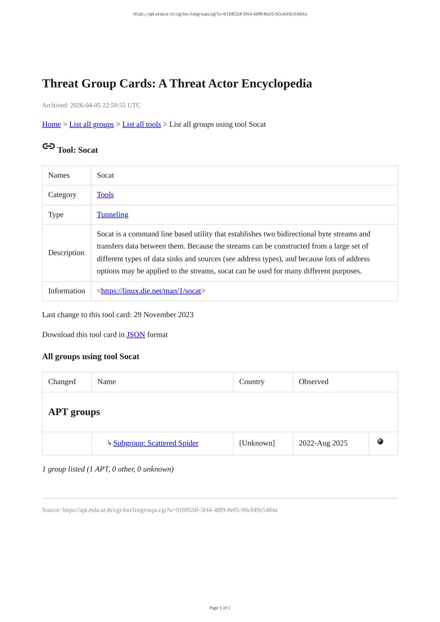Click the subgroup arrow icon before Scattered Spider
The width and height of the screenshot is (440, 622).
(x=109, y=443)
